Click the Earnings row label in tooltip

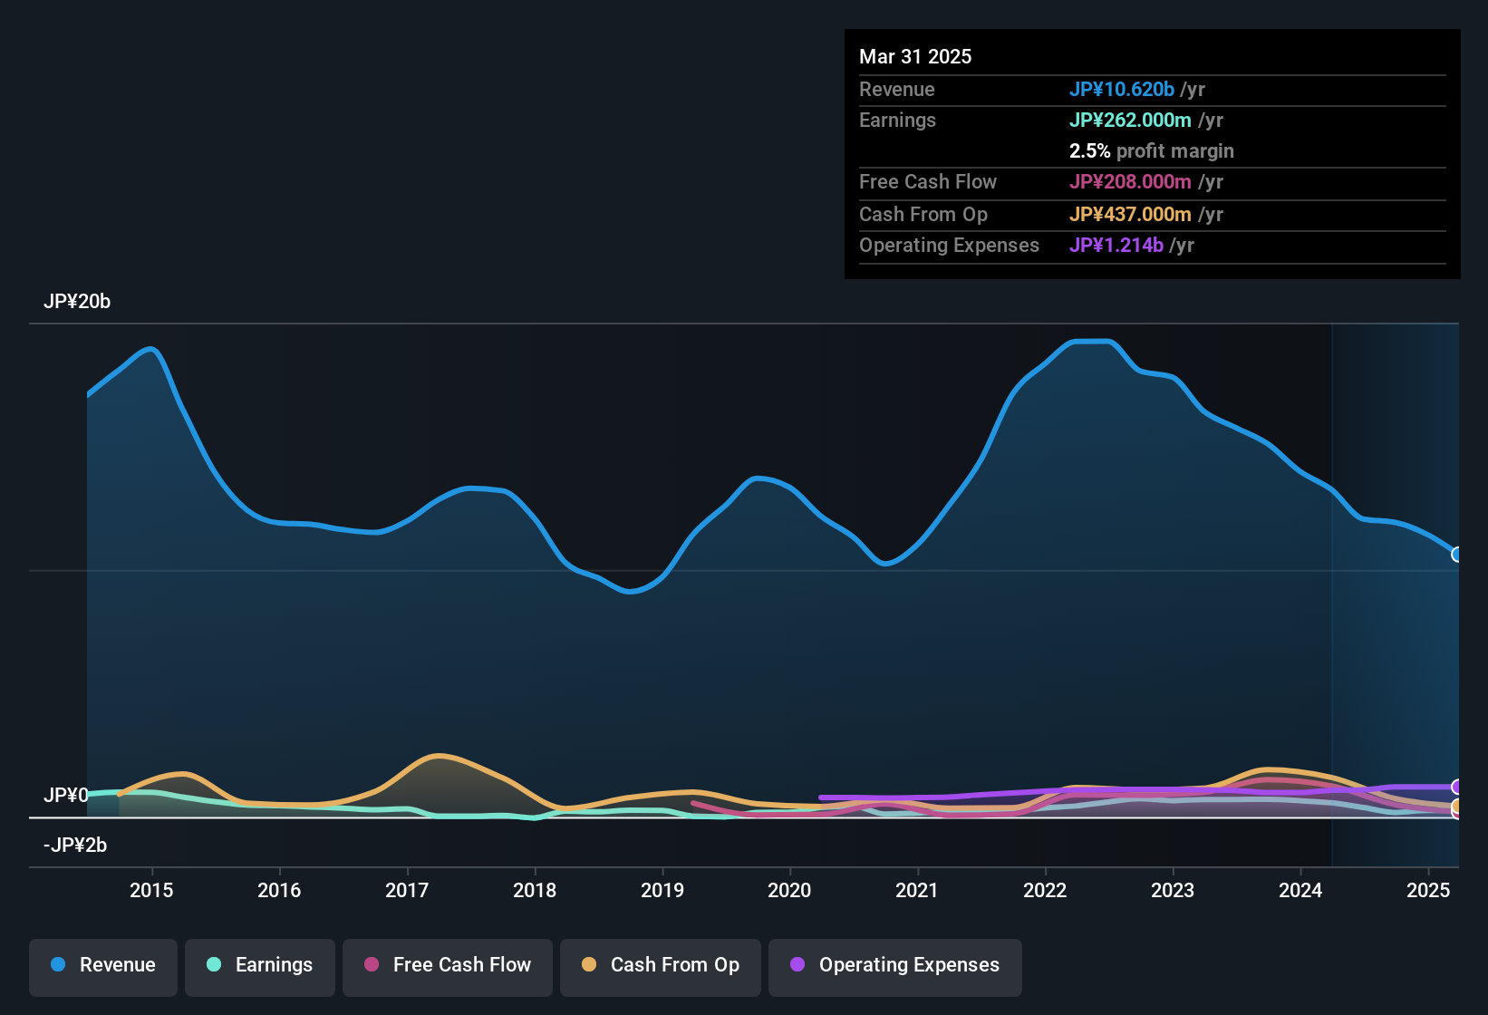coord(897,120)
